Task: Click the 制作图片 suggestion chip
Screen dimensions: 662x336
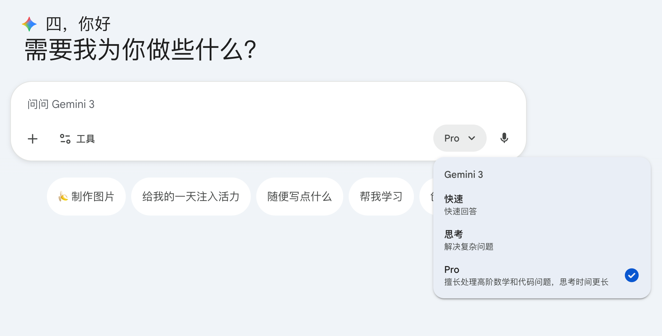Action: coord(86,197)
